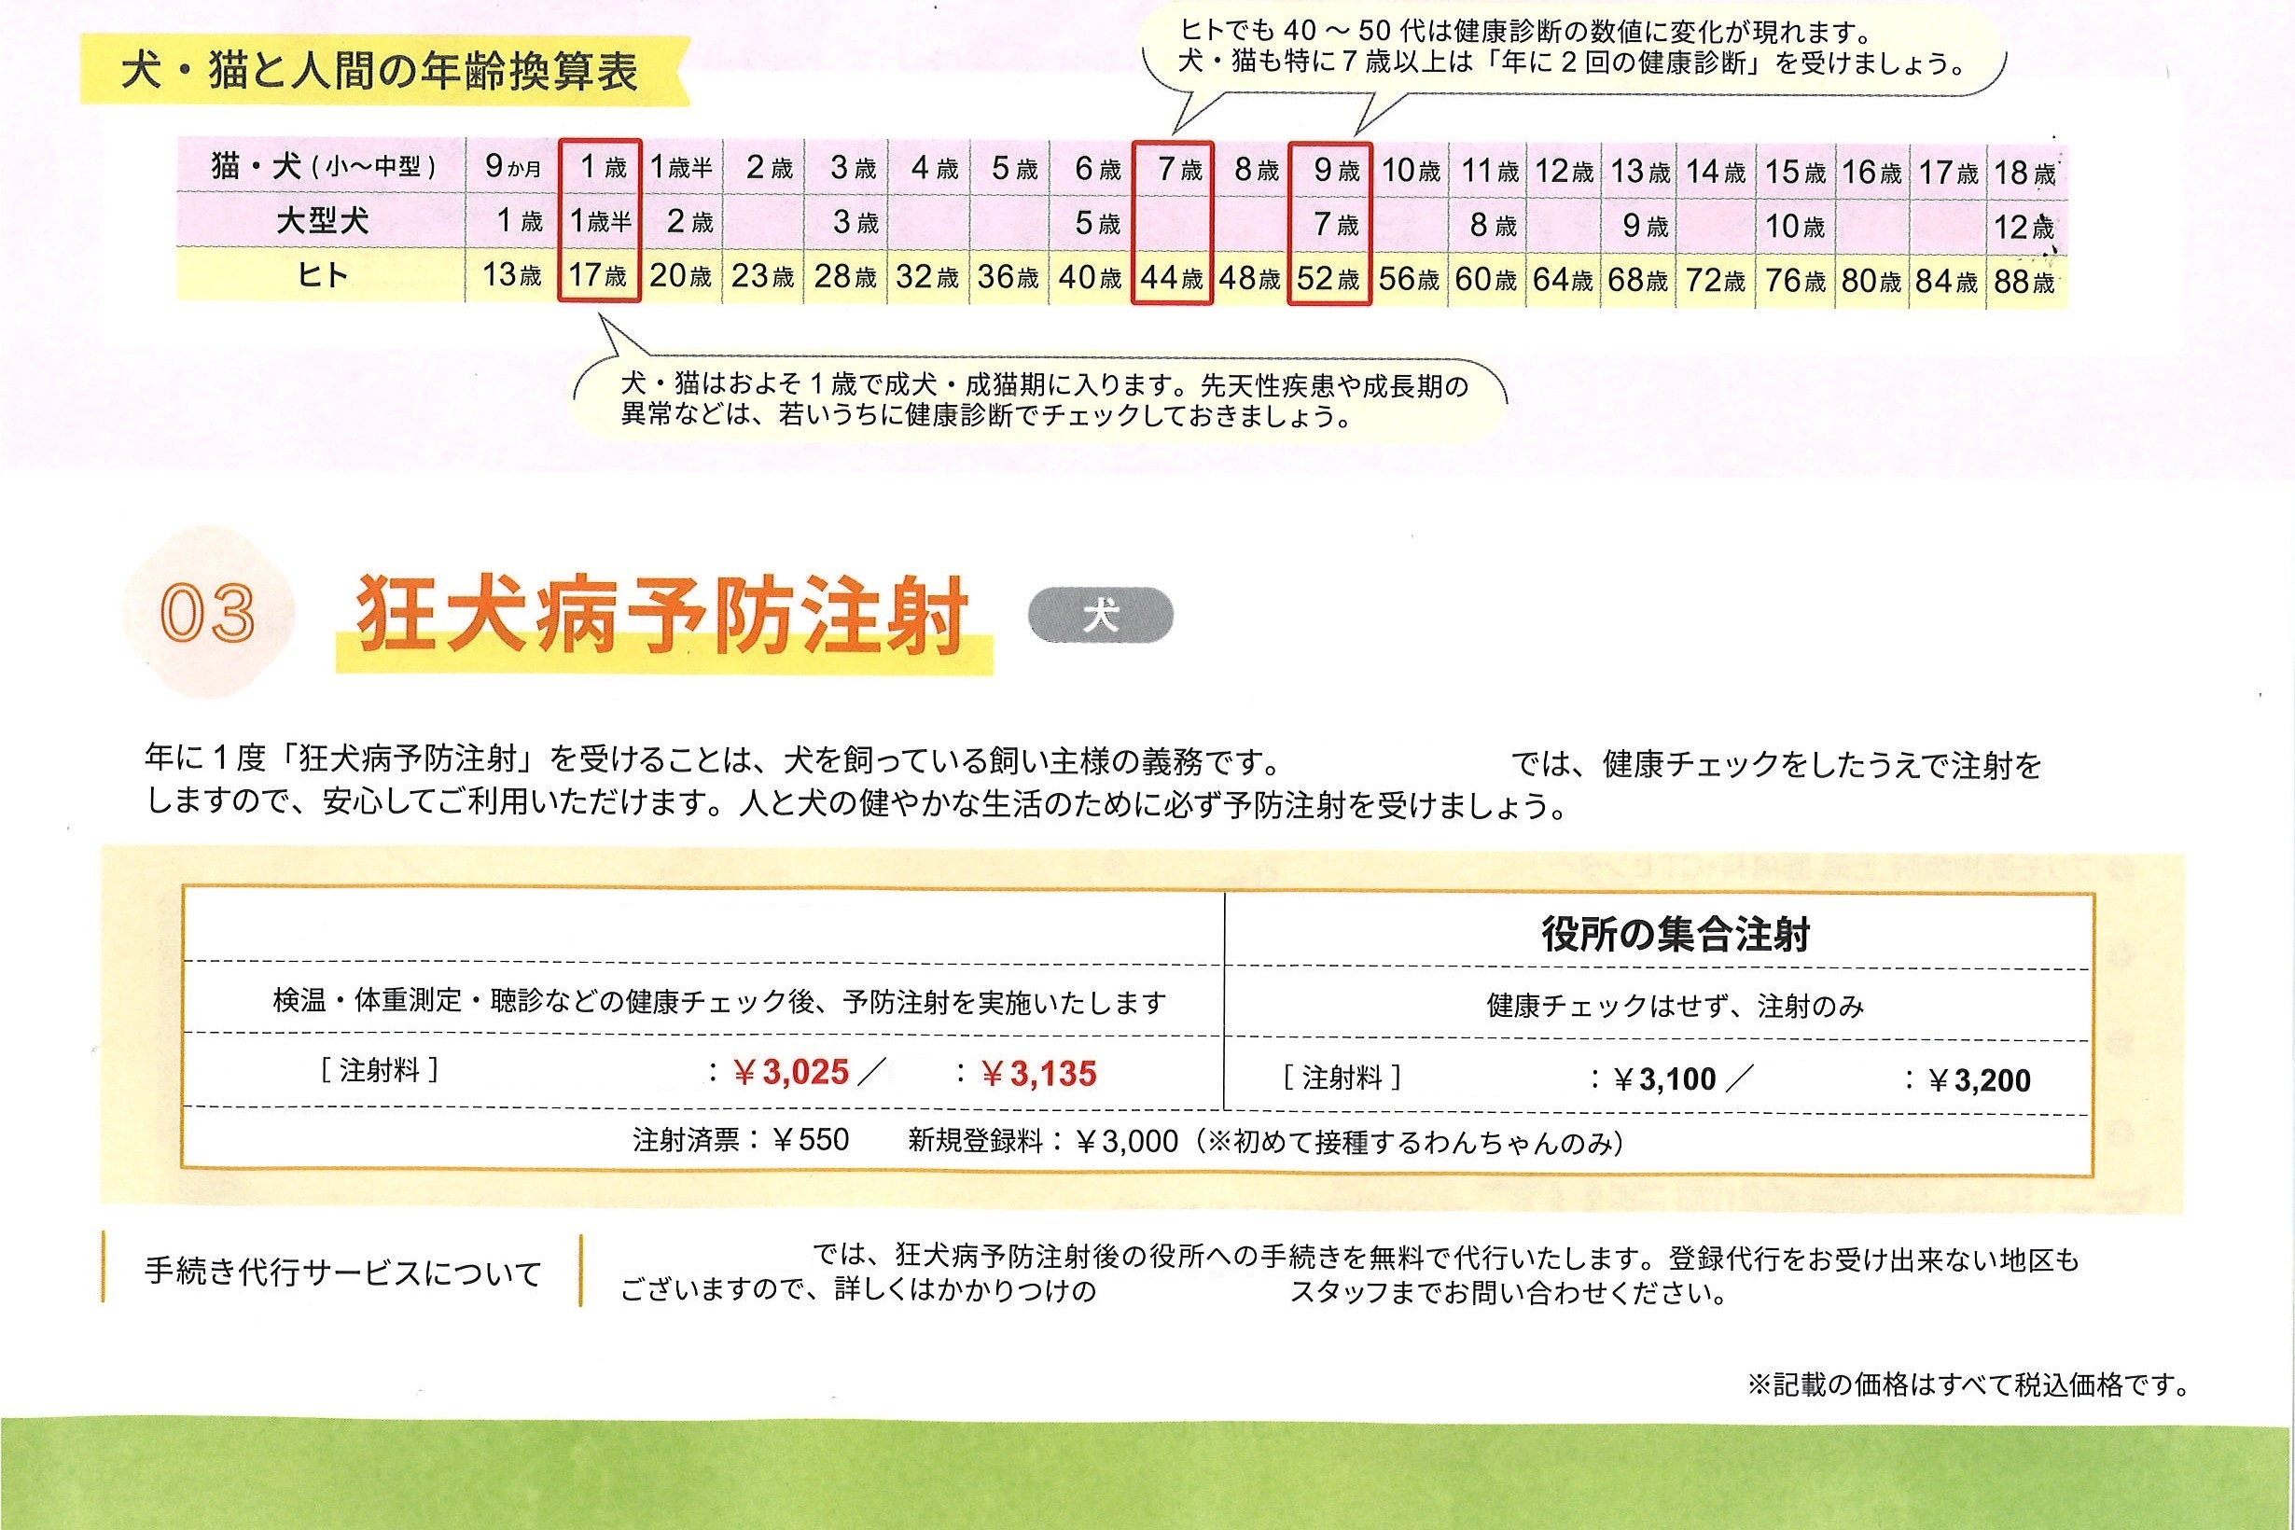2295x1530 pixels.
Task: Click the 猫・犬(小〜中型) row label
Action: coord(322,167)
